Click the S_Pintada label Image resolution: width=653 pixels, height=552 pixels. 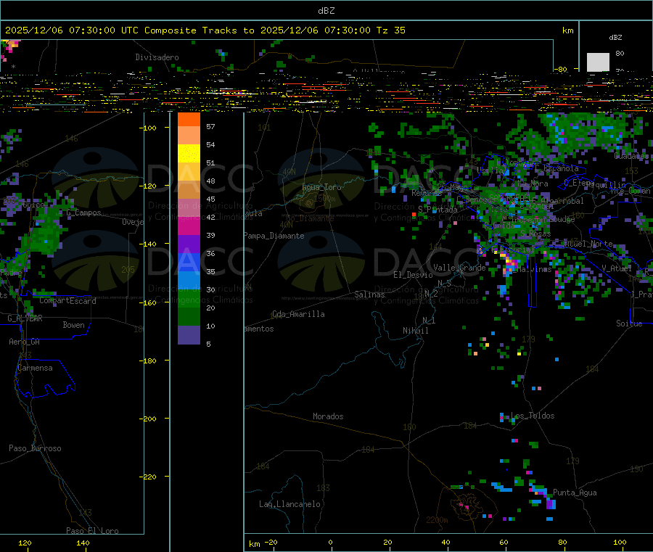pos(438,210)
